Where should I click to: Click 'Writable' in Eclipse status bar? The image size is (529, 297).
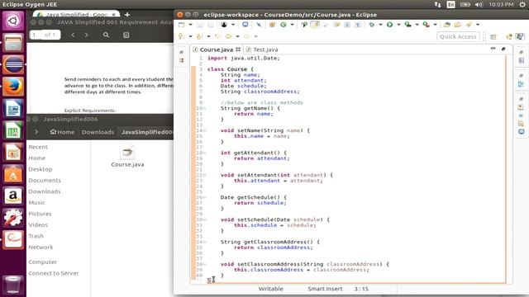point(270,289)
